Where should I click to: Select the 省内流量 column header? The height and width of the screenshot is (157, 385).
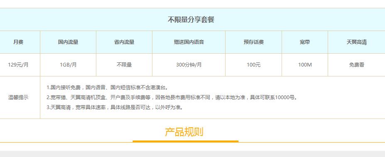[x=124, y=42]
